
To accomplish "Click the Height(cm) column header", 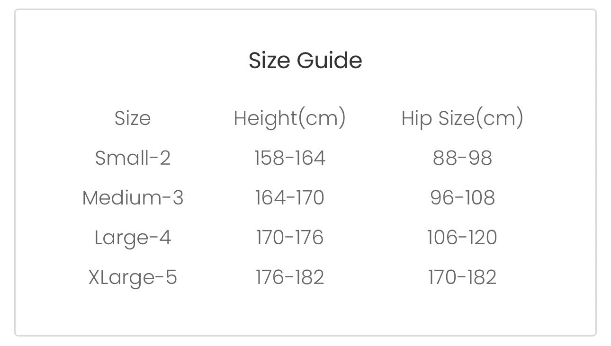I will [x=289, y=118].
